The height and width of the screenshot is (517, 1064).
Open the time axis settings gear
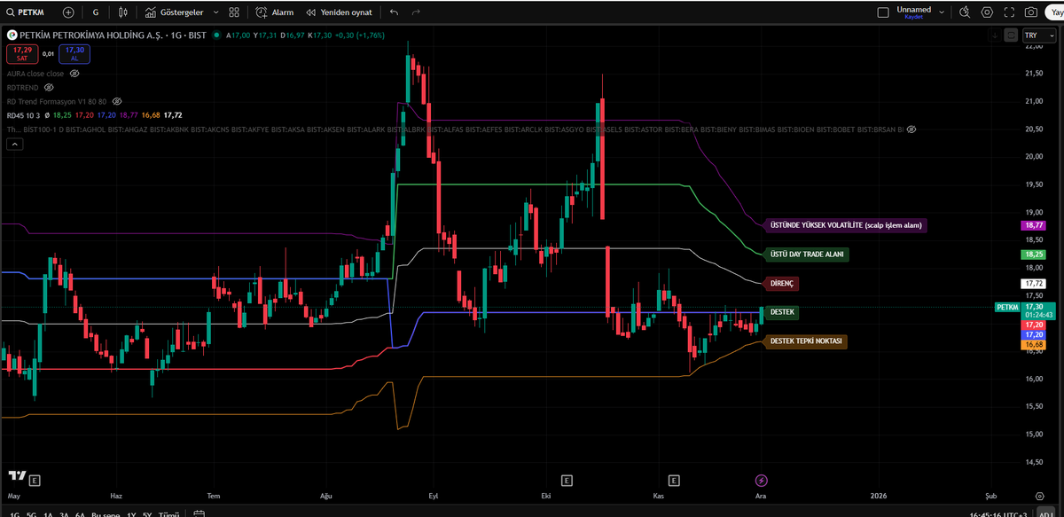1038,497
